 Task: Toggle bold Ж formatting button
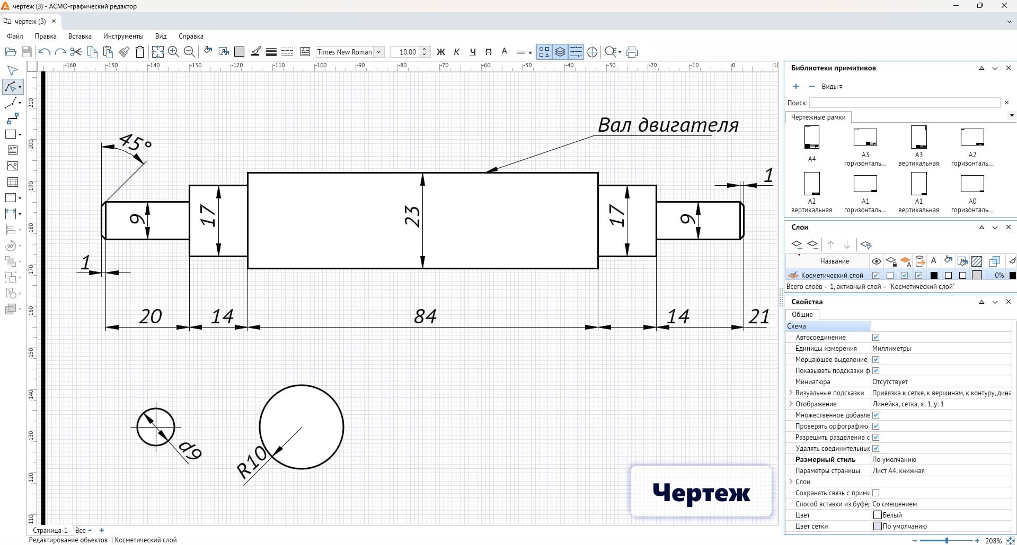click(x=440, y=52)
